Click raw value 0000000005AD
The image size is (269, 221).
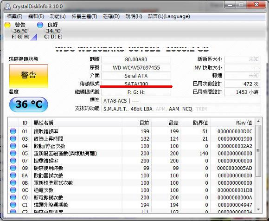[x=235, y=168]
